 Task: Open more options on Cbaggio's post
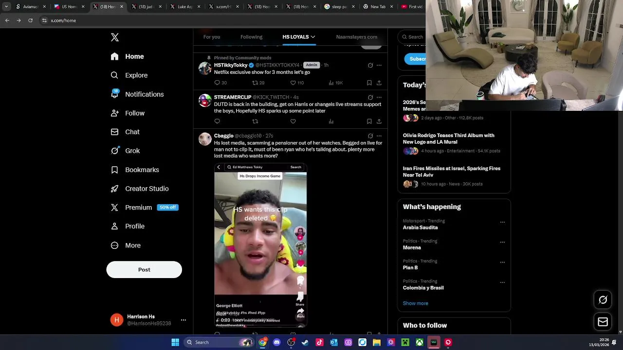point(379,136)
